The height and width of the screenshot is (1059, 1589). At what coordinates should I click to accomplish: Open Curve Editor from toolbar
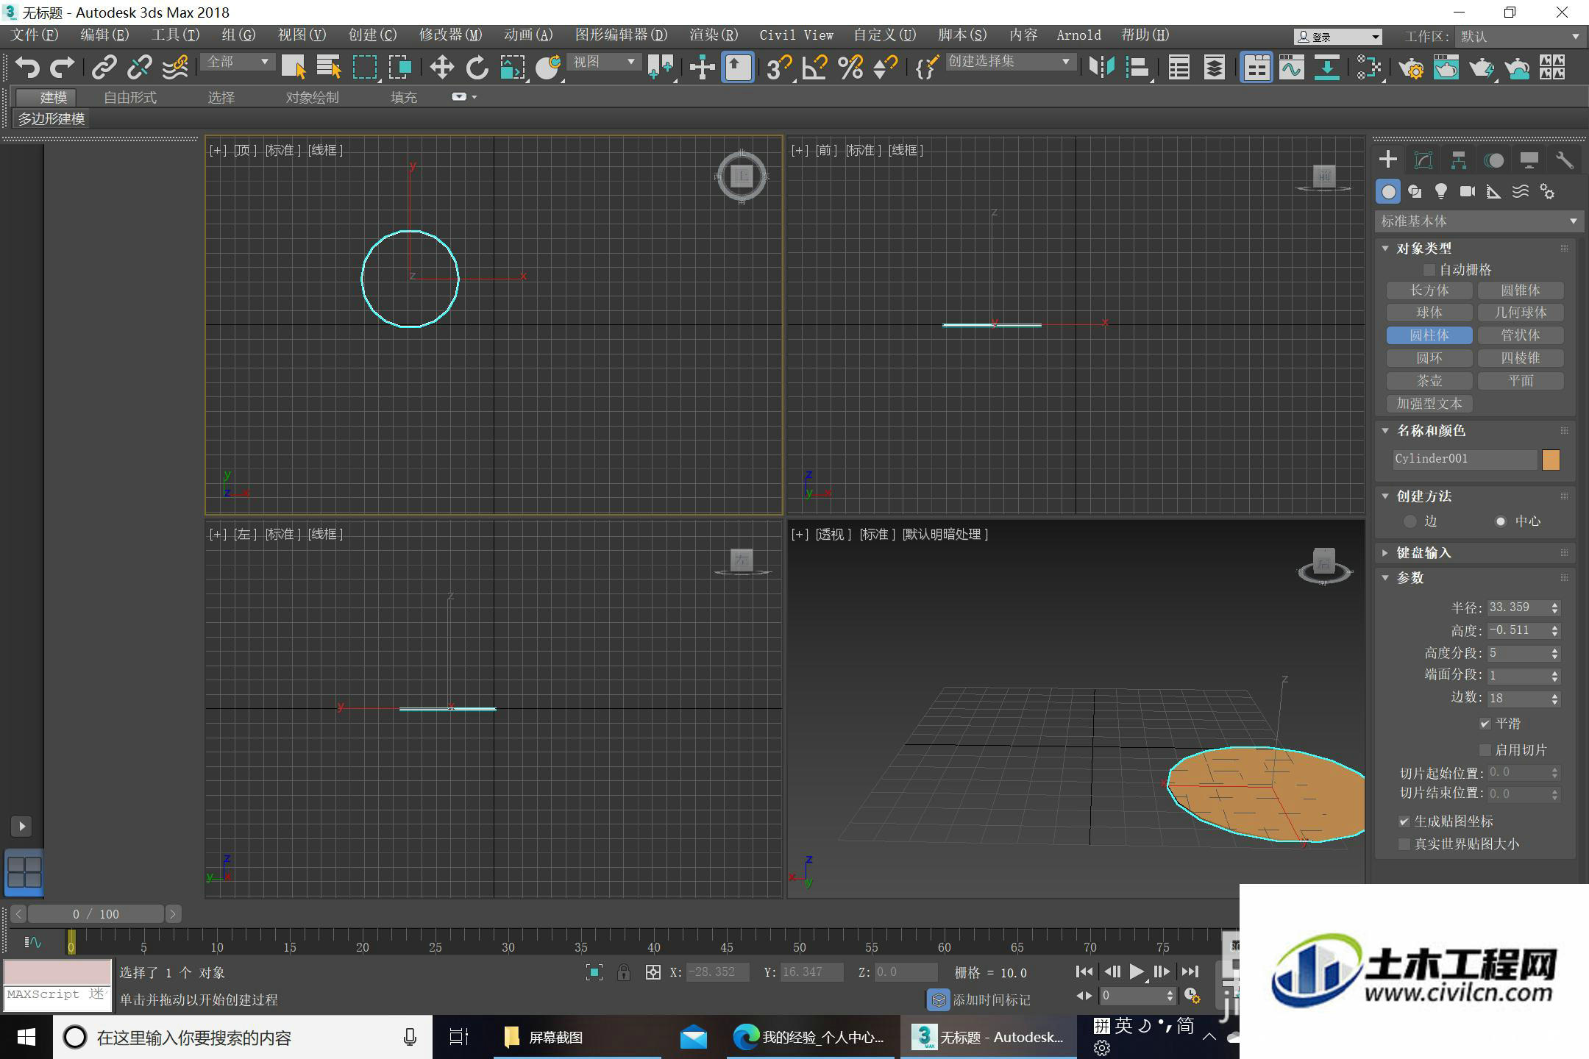(1292, 67)
